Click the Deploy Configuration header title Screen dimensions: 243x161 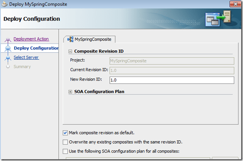tap(32, 19)
